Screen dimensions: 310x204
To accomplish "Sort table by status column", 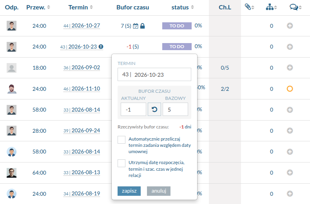I will (183, 7).
